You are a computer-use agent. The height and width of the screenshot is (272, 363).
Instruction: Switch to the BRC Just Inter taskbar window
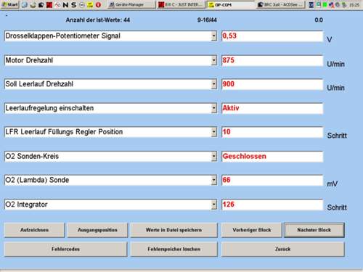pyautogui.click(x=181, y=4)
